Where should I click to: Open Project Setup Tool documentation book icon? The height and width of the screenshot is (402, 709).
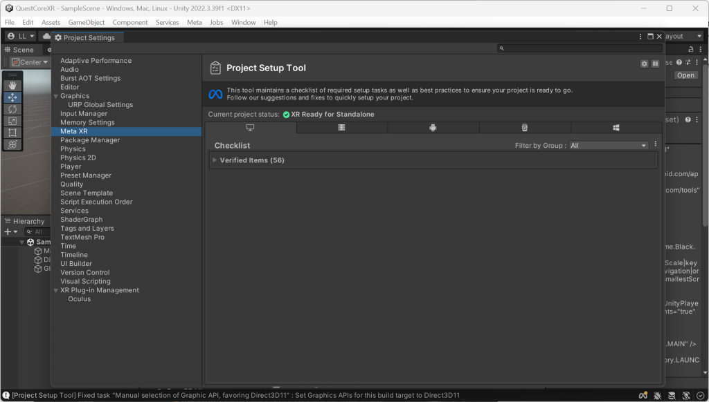[655, 64]
